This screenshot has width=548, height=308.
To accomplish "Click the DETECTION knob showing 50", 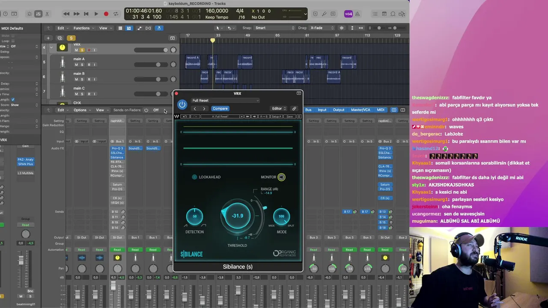I will click(x=194, y=216).
